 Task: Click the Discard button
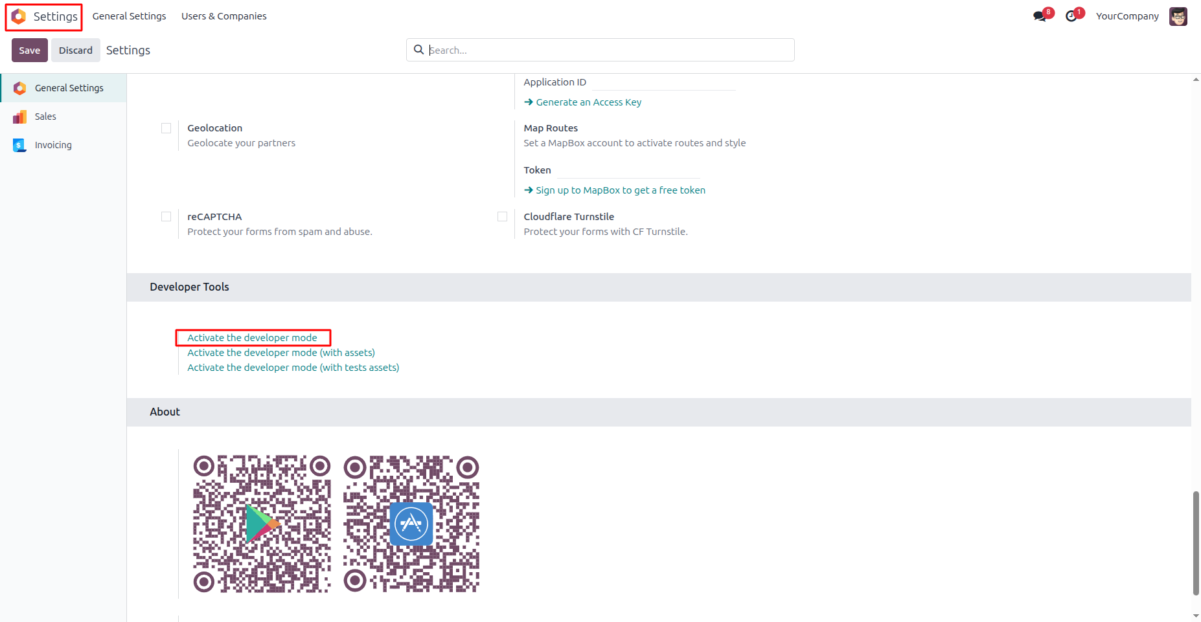click(x=76, y=50)
